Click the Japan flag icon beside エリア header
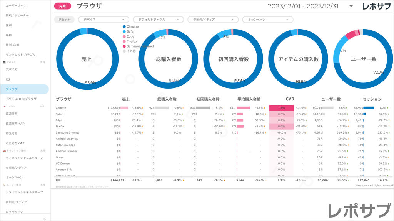The image size is (394, 221). coord(4,106)
